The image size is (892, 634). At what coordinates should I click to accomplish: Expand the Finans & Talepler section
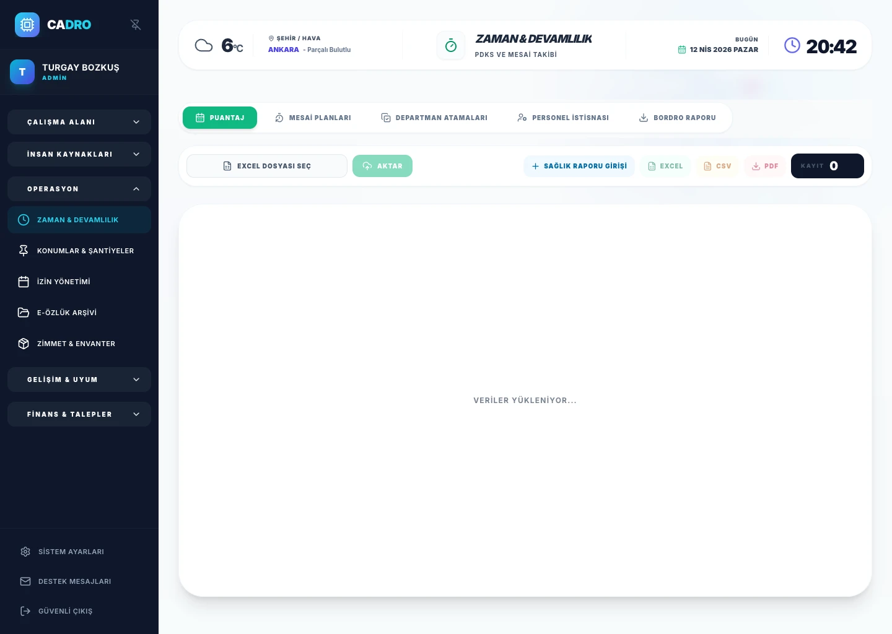tap(79, 414)
